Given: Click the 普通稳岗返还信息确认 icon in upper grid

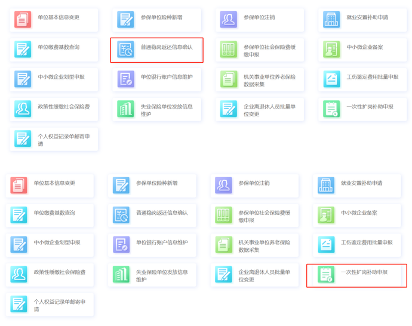Looking at the screenshot, I should (x=125, y=49).
